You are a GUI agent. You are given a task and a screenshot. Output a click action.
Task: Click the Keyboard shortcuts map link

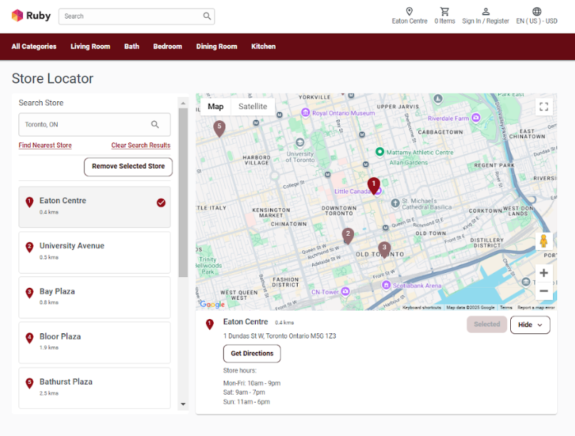pos(422,308)
